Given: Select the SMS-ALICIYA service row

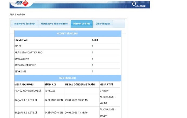Looking at the screenshot, I should point(67,59).
